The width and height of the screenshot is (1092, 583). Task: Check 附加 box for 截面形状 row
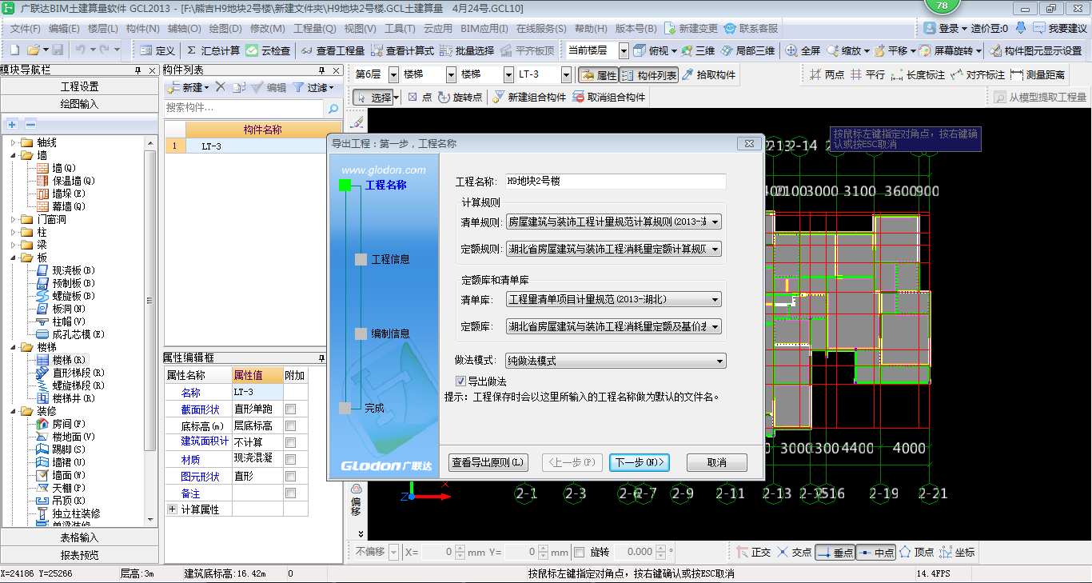[291, 409]
